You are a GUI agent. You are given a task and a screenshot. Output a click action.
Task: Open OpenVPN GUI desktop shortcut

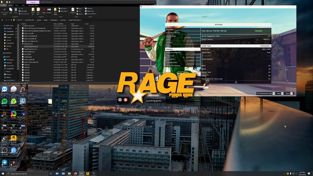(x=23, y=90)
